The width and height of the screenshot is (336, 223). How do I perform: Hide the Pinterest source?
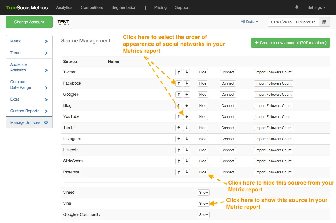[203, 172]
